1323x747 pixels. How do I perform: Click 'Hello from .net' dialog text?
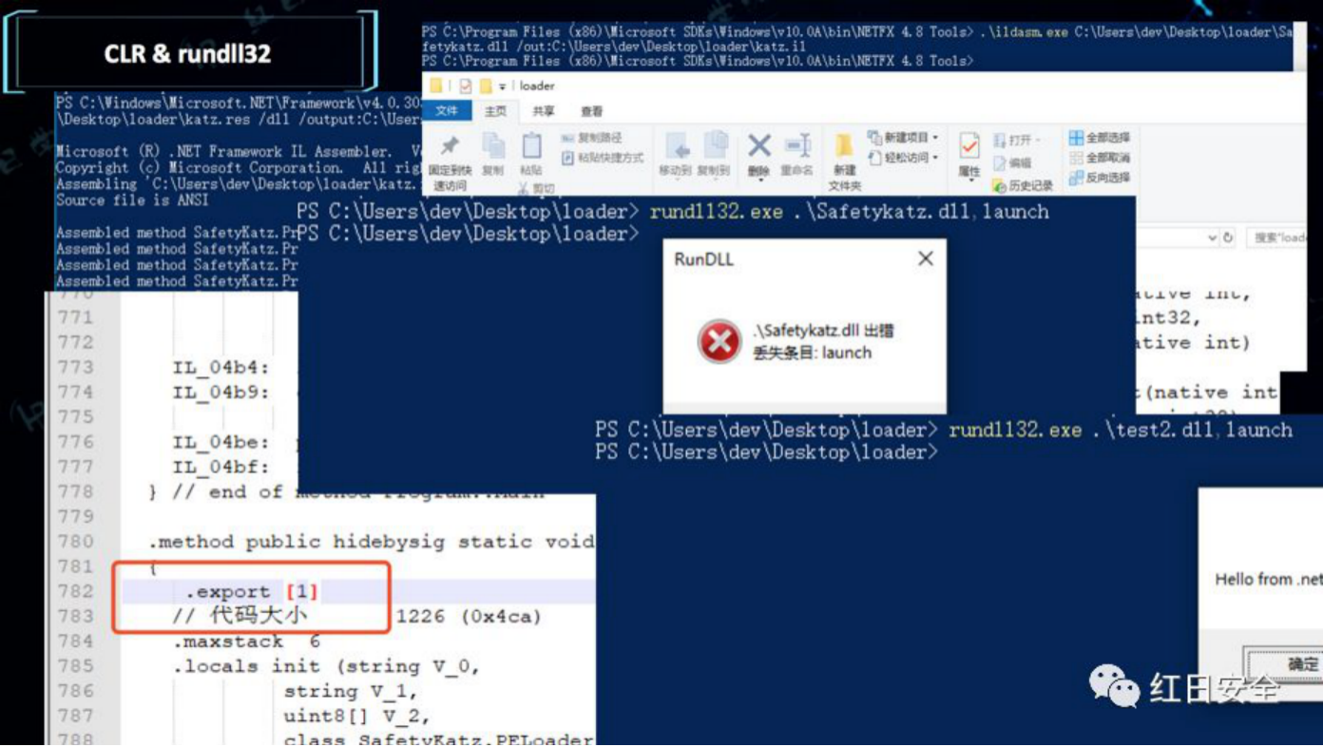pos(1268,579)
